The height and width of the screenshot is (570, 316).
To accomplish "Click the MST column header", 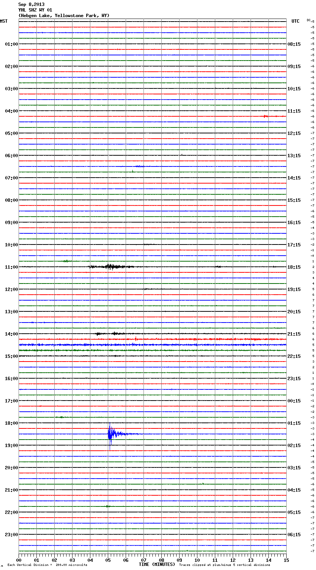I will click(x=4, y=21).
